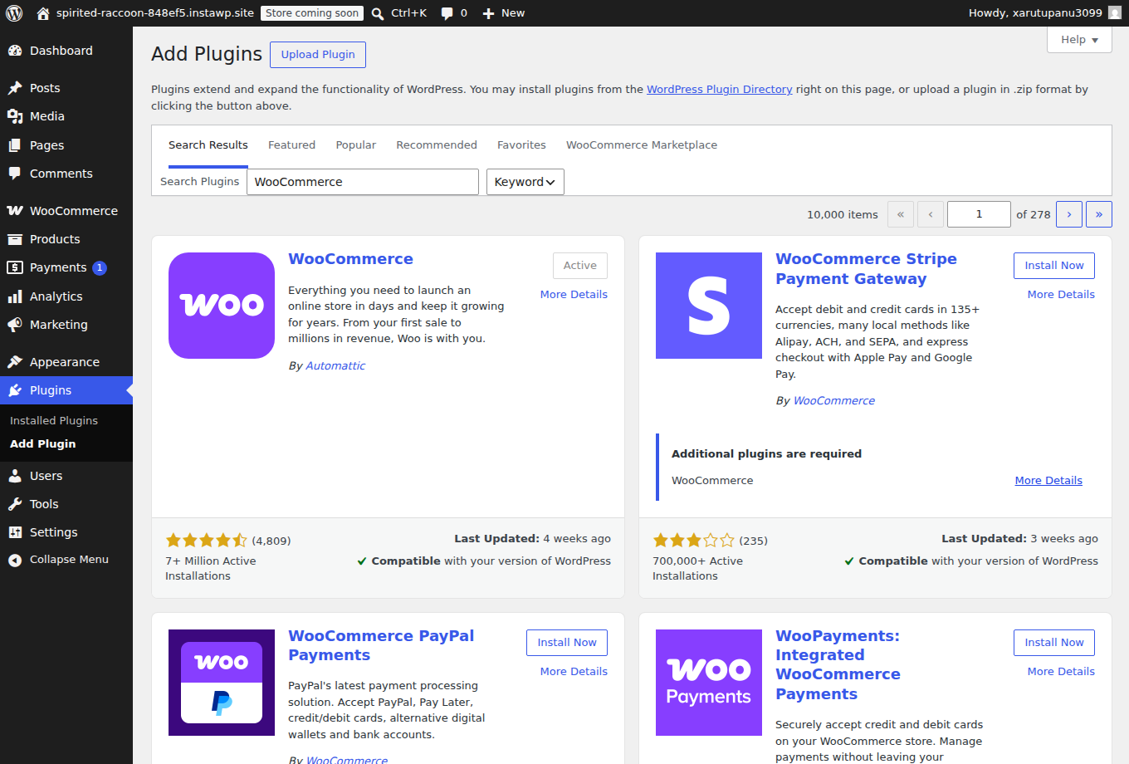Open Howdy, xarutupanu3099 account menu

1045,13
